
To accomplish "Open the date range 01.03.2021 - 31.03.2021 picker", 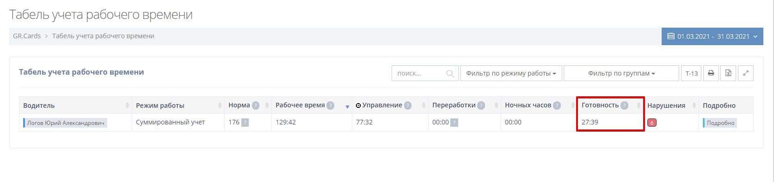I will pyautogui.click(x=713, y=36).
